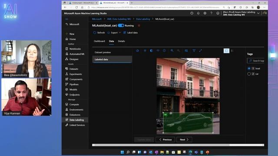Click the Microsoft breadcrumb link
Image resolution: width=278 pixels, height=156 pixels.
(96, 19)
